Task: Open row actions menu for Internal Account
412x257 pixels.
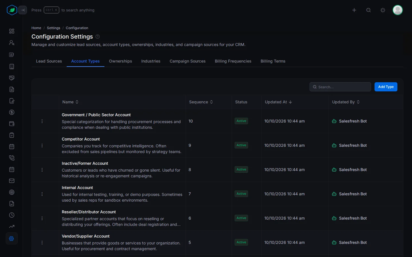Action: (42, 194)
